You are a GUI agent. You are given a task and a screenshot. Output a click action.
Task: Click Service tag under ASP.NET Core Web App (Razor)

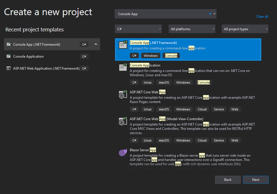219,109
